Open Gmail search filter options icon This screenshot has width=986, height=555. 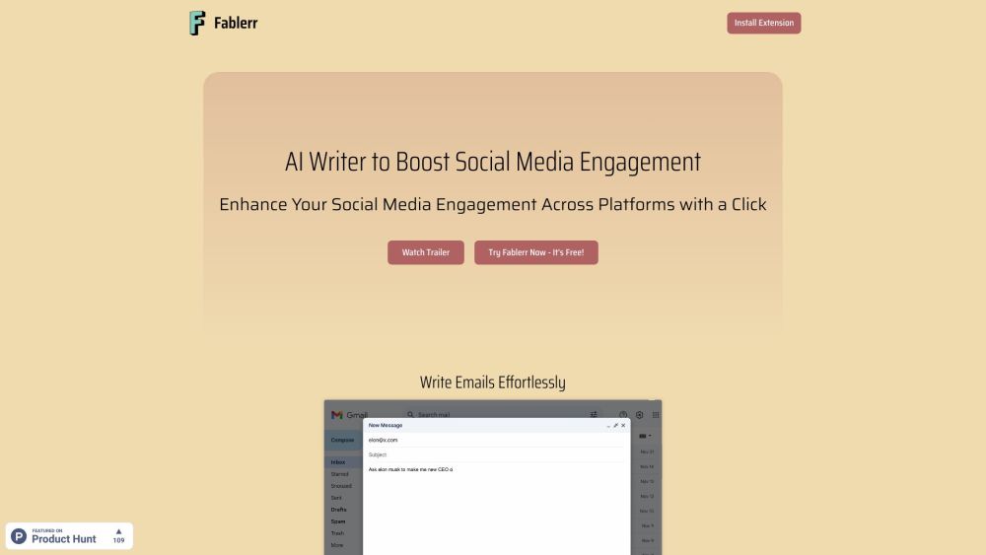(x=594, y=415)
